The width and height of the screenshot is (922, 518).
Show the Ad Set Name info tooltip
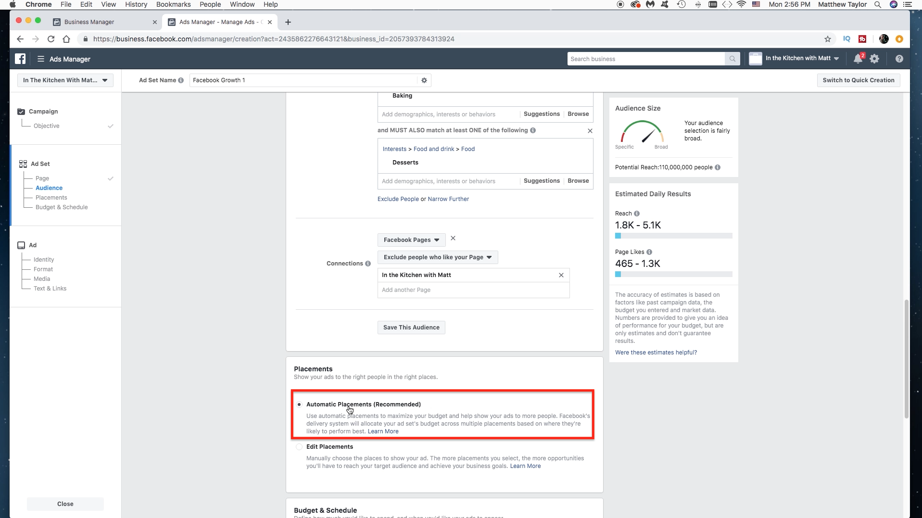tap(181, 80)
